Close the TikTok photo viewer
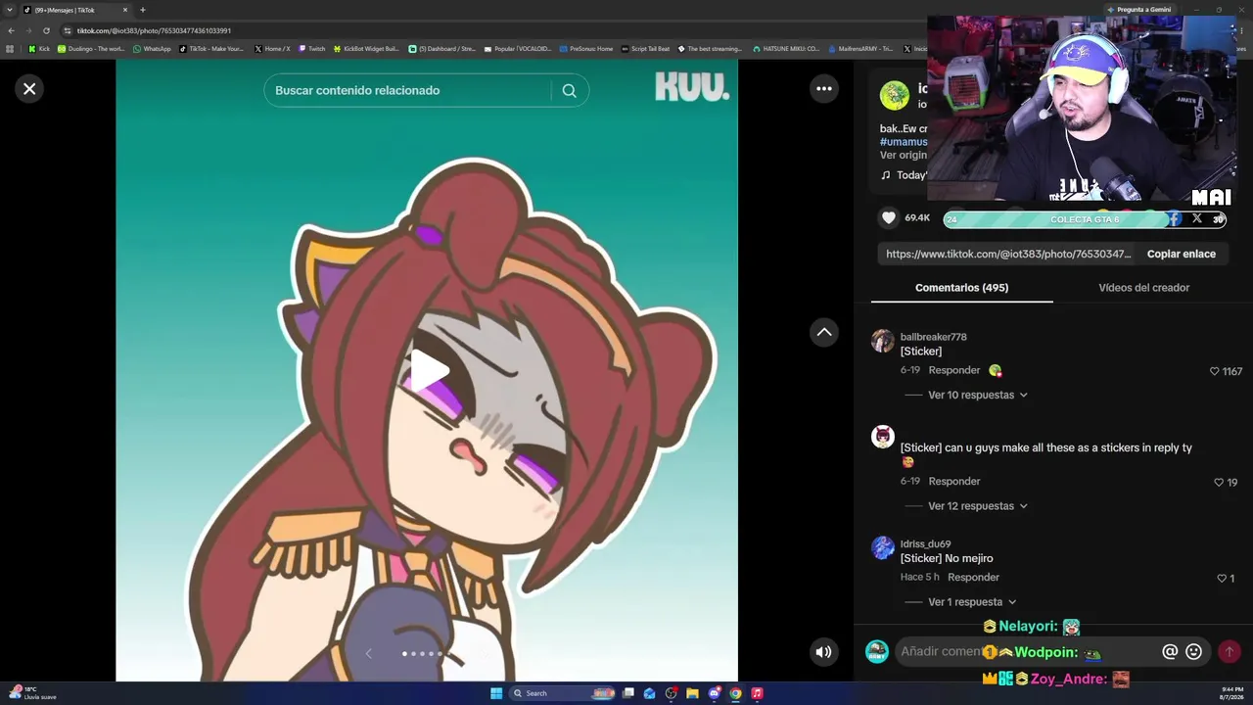Image resolution: width=1253 pixels, height=705 pixels. coord(29,89)
